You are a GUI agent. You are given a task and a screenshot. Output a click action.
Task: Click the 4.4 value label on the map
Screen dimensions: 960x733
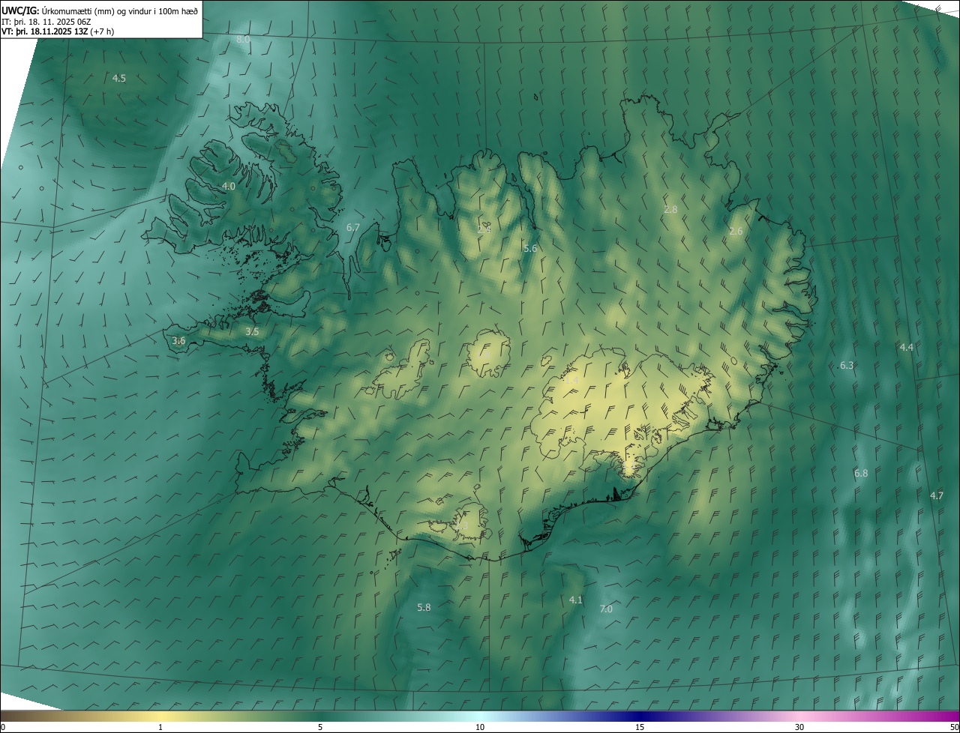(x=907, y=347)
